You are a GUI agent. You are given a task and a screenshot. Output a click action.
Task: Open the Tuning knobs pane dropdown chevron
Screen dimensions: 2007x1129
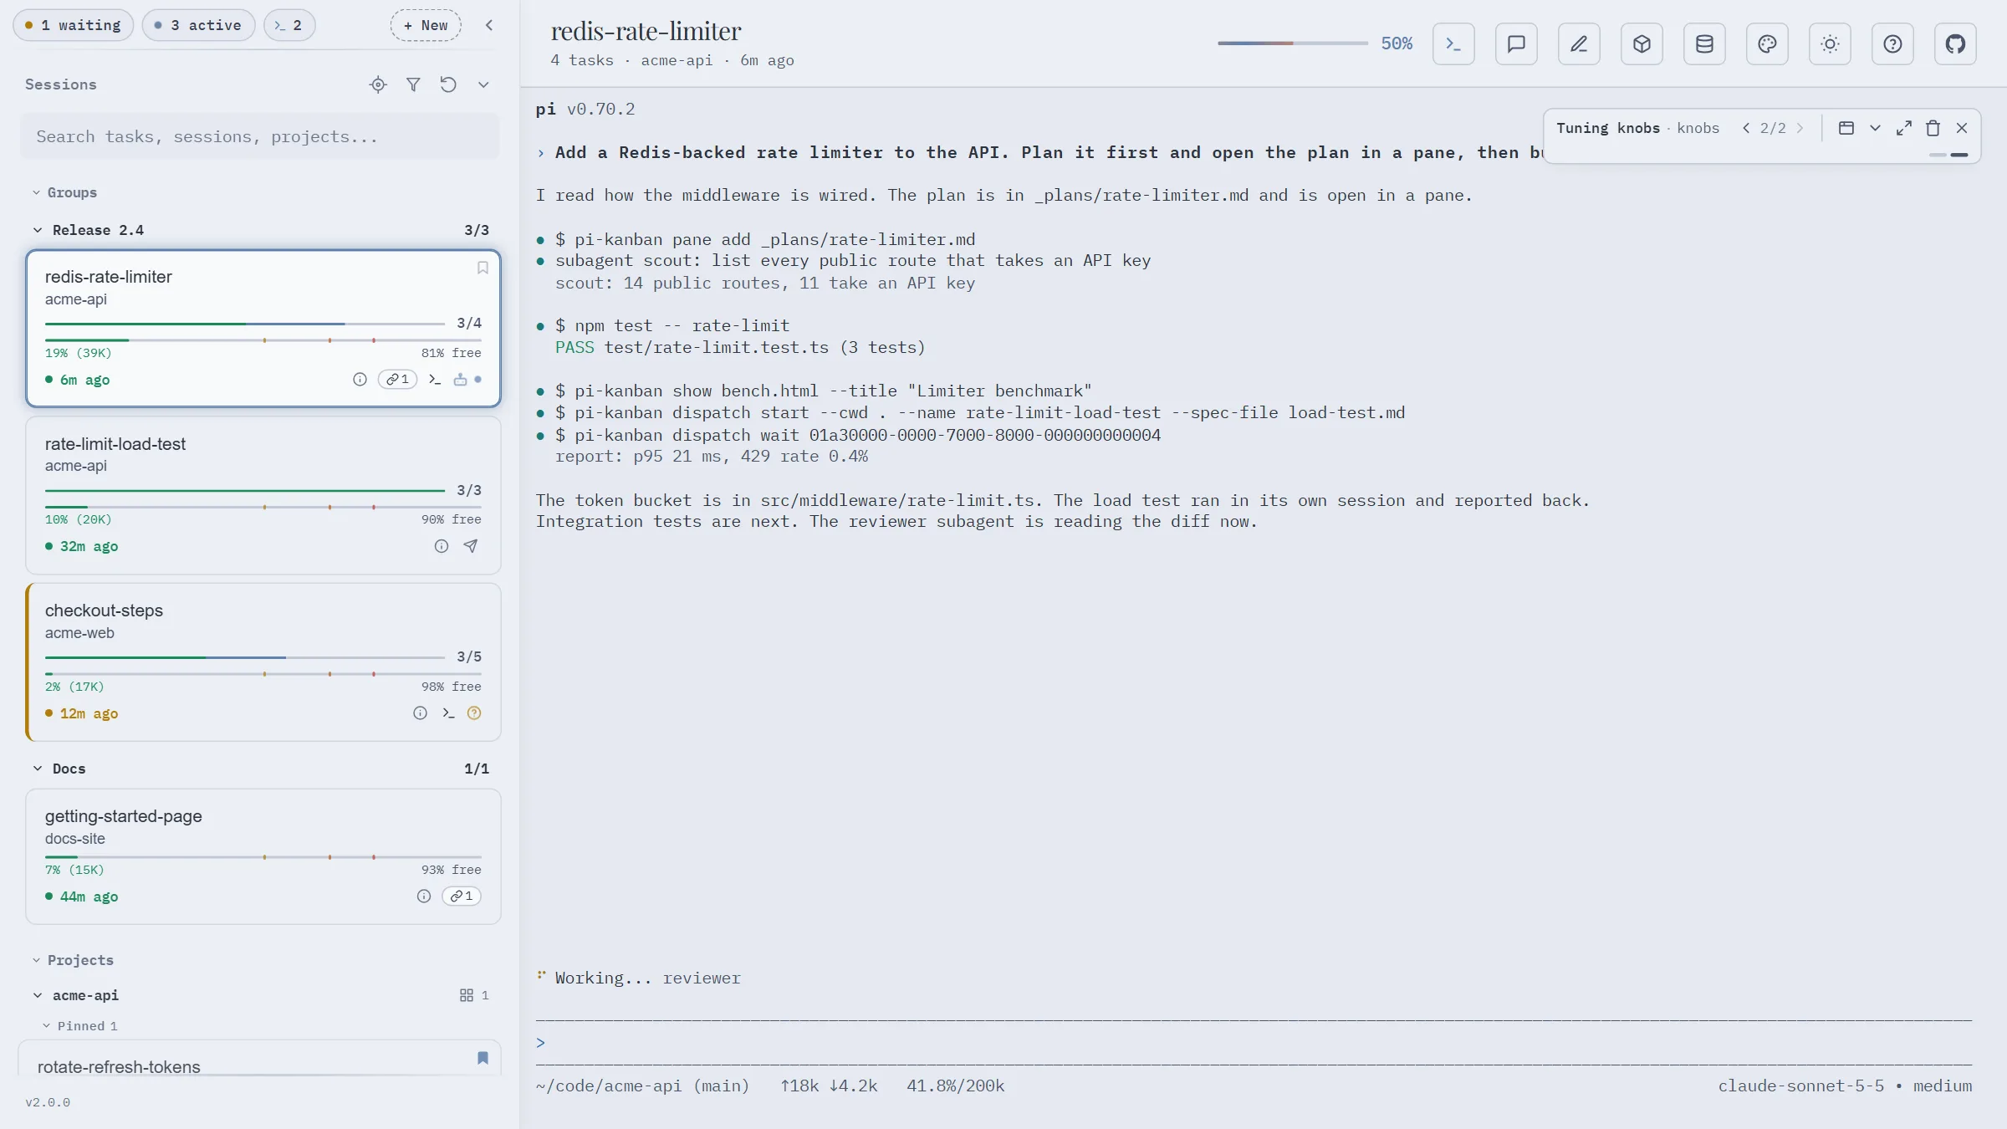pos(1875,128)
